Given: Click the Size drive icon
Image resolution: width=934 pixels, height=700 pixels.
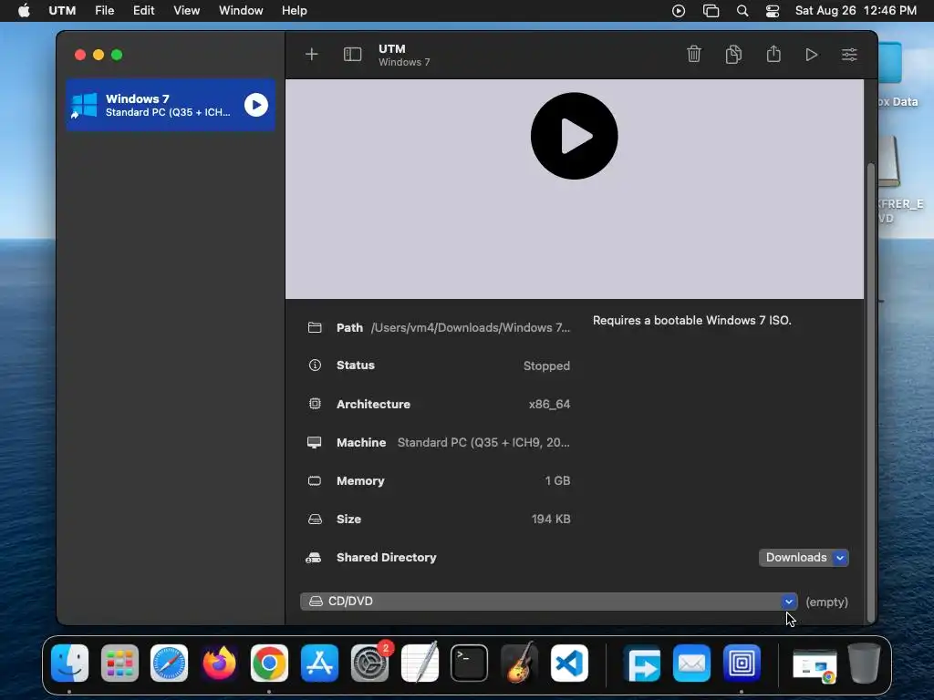Looking at the screenshot, I should [x=315, y=519].
